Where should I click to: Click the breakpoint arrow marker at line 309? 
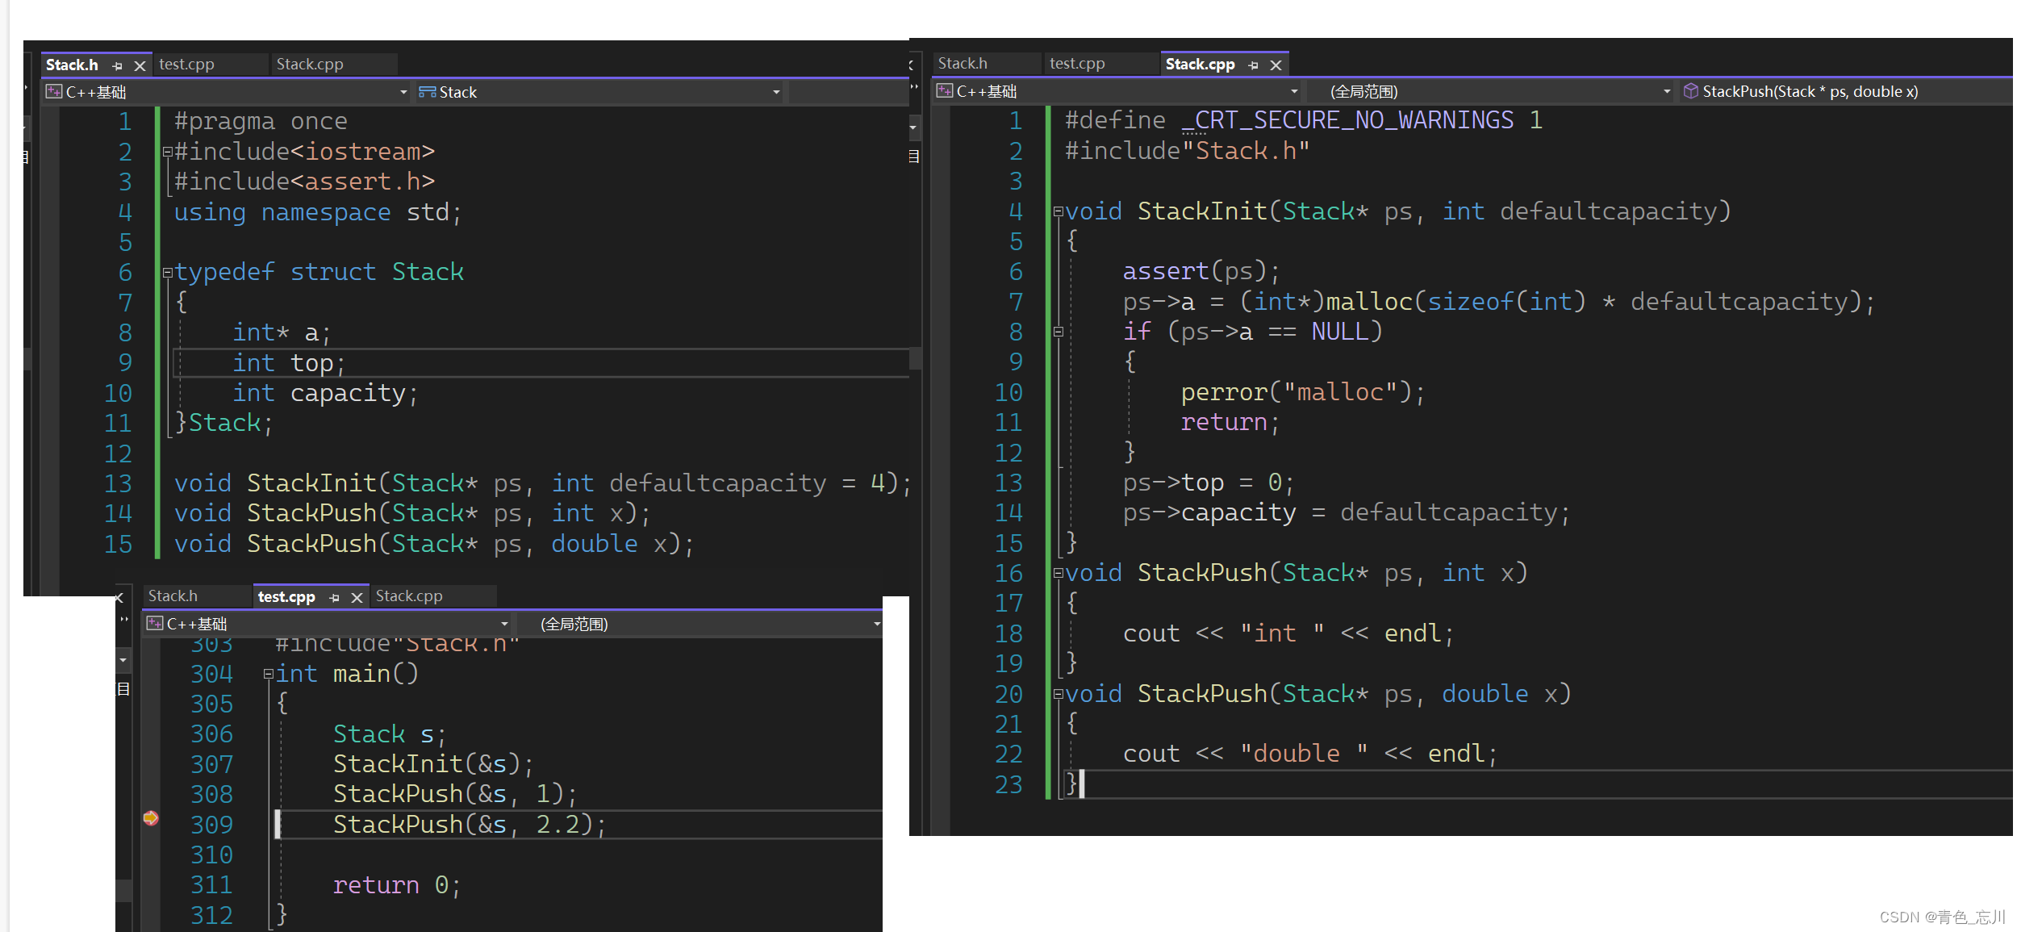click(151, 818)
